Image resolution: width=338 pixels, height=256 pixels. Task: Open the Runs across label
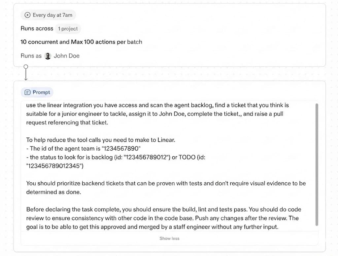[x=37, y=29]
